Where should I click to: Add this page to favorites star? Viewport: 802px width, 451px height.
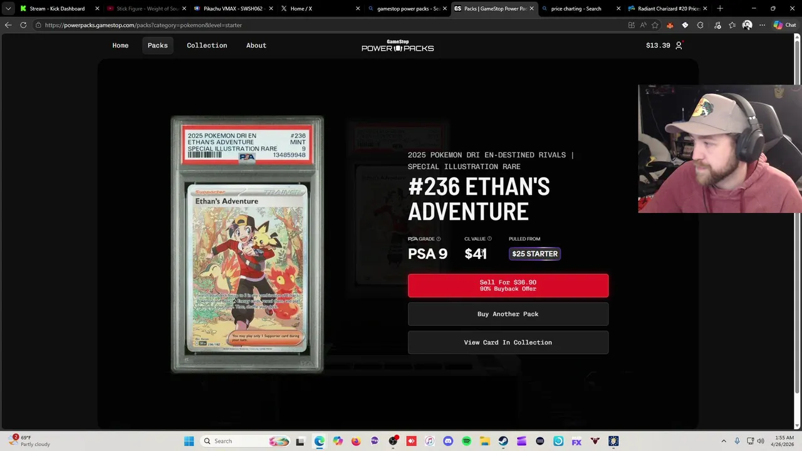tap(655, 25)
